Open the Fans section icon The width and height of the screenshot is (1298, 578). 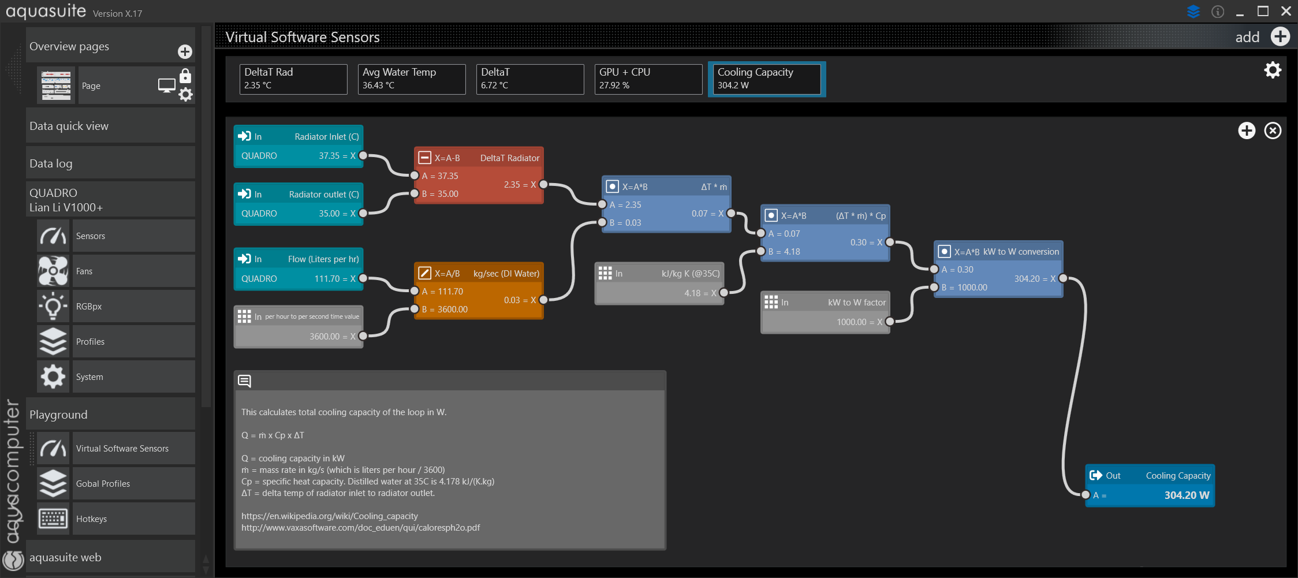[x=53, y=271]
